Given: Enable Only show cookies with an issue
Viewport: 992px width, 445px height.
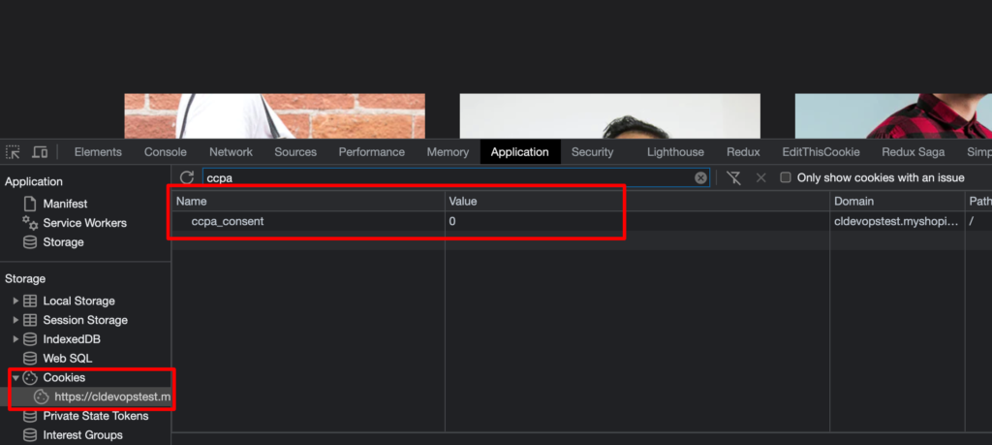Looking at the screenshot, I should pos(787,178).
